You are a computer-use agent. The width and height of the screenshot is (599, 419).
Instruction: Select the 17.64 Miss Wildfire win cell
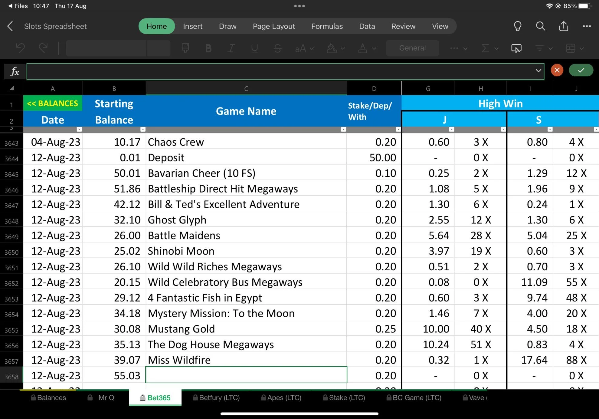pyautogui.click(x=530, y=360)
